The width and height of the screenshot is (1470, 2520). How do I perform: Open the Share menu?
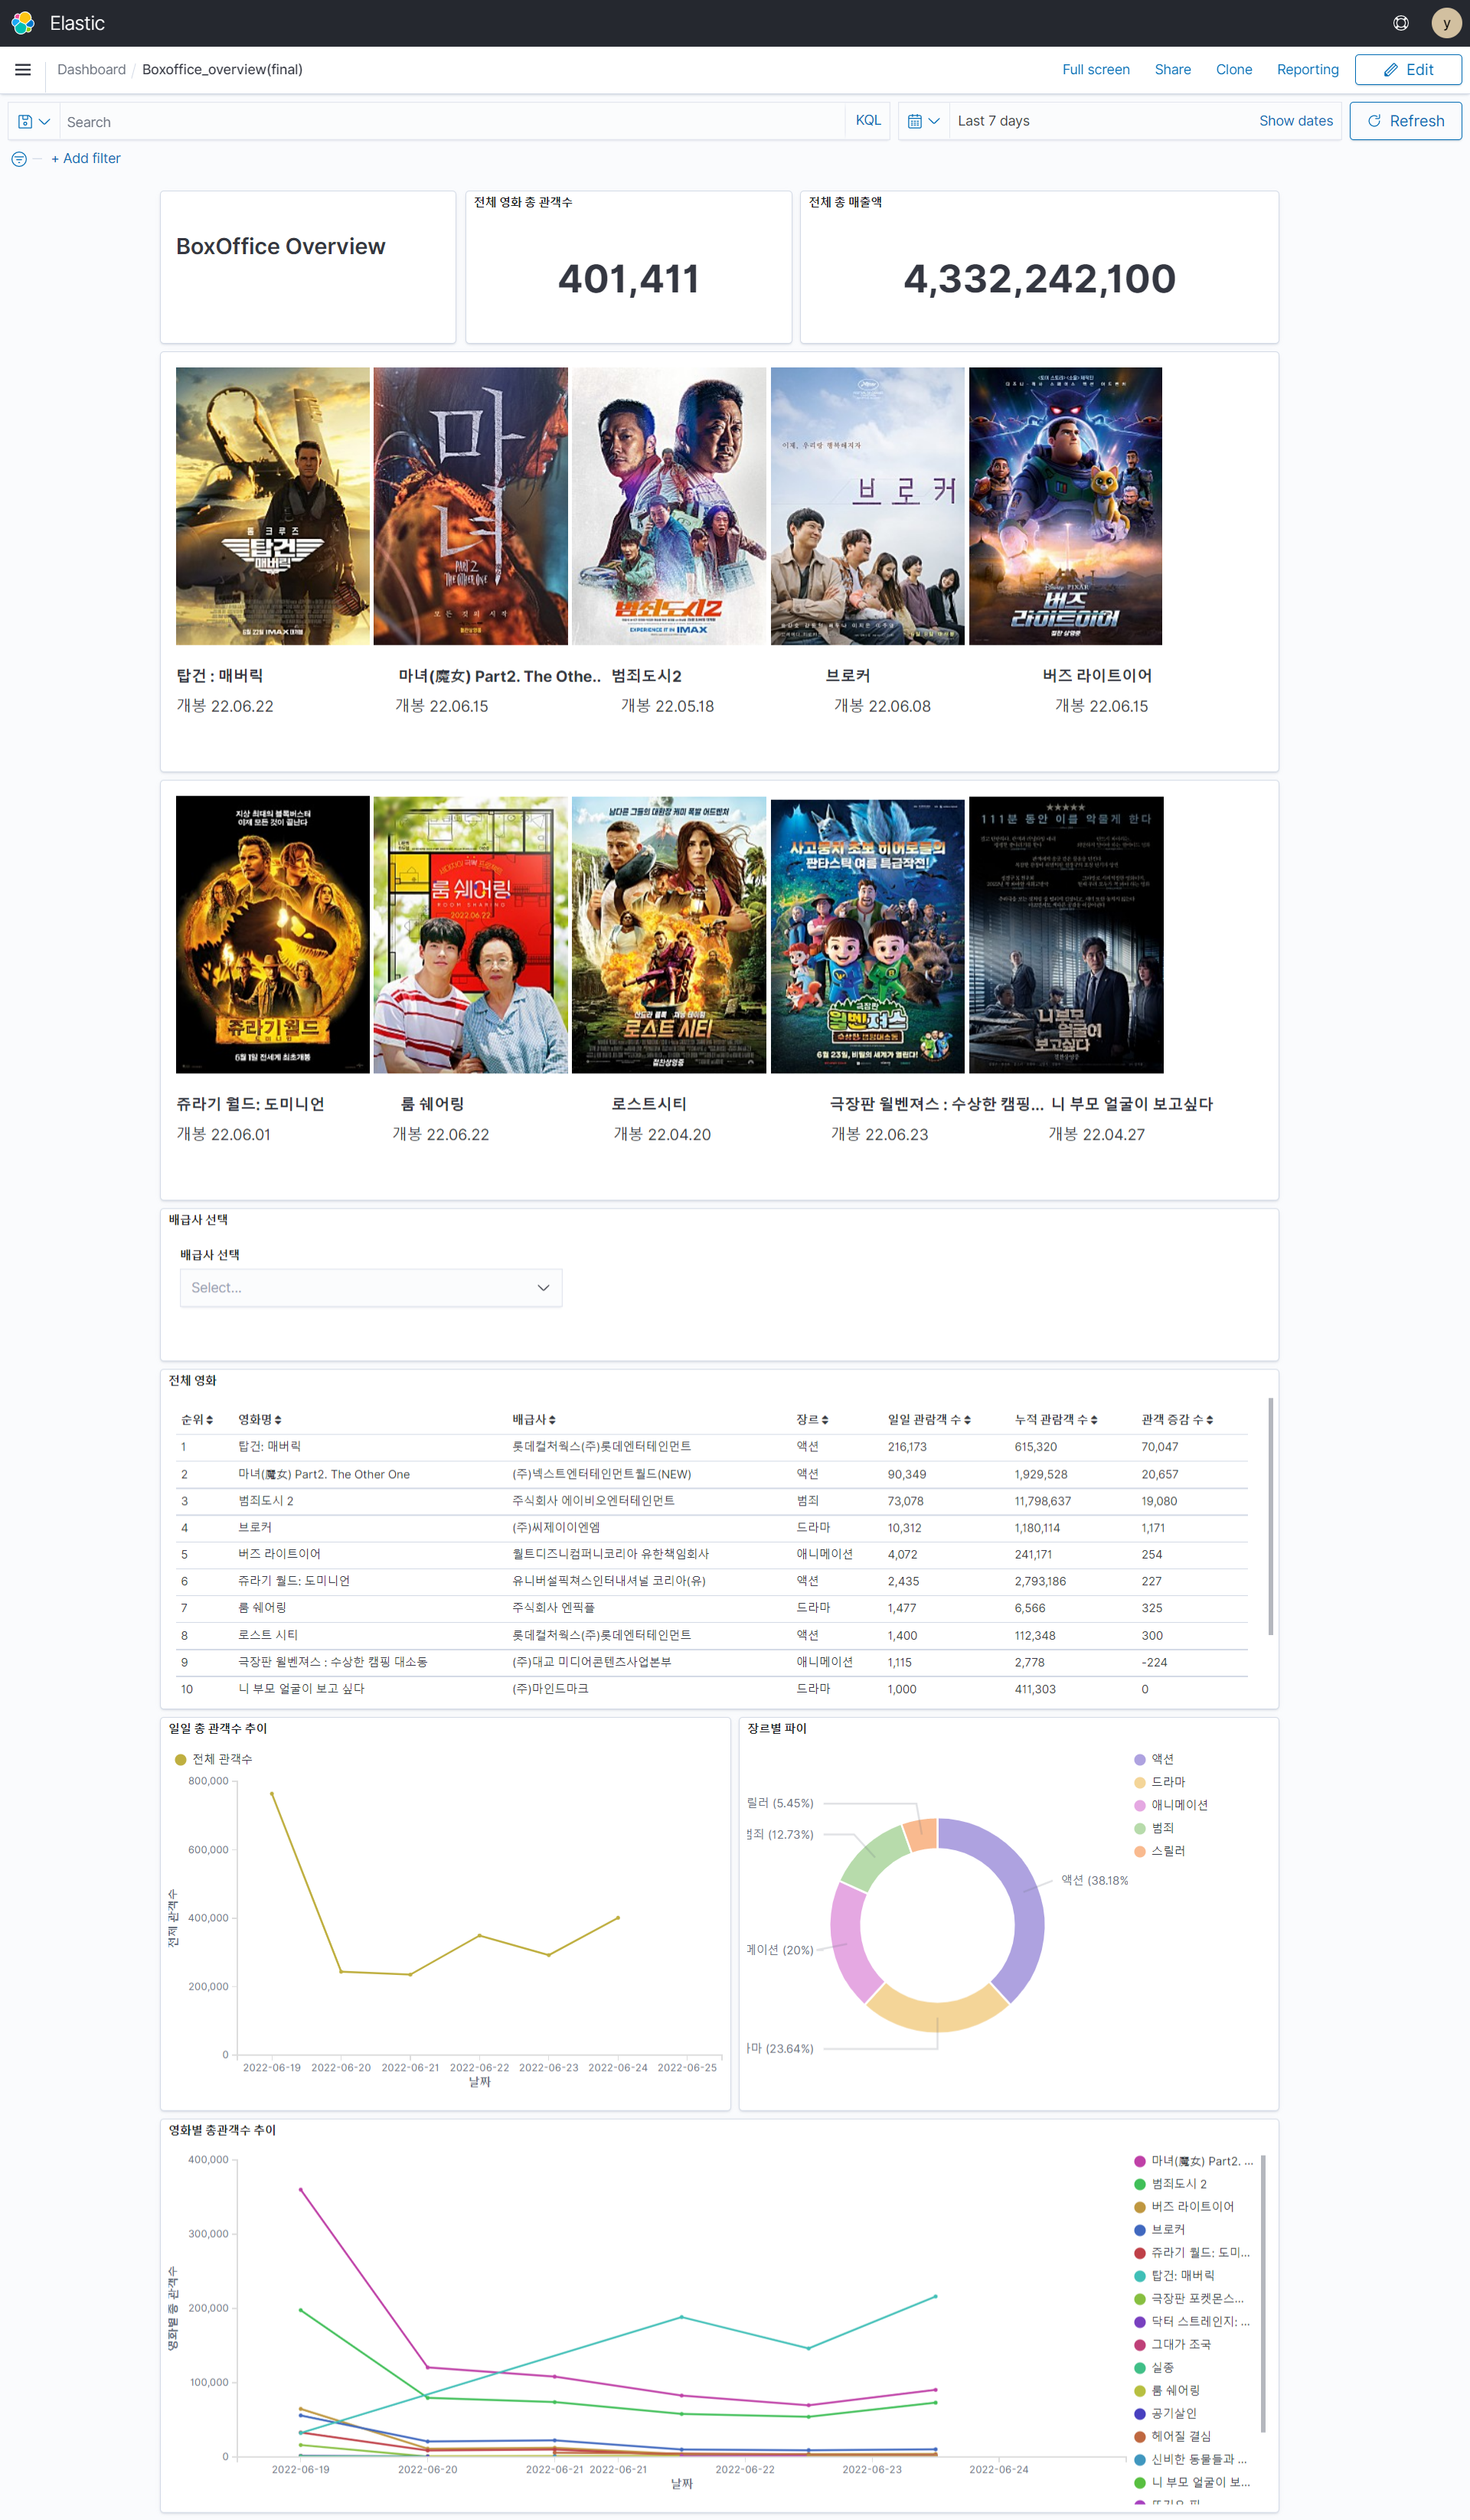1172,70
